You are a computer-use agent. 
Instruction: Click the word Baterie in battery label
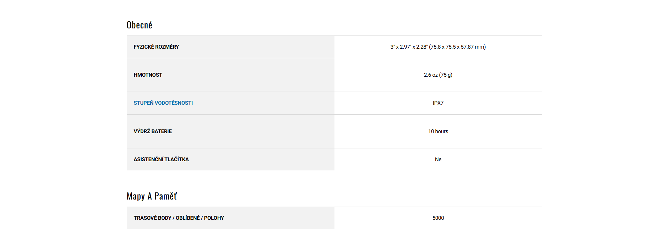tap(162, 131)
